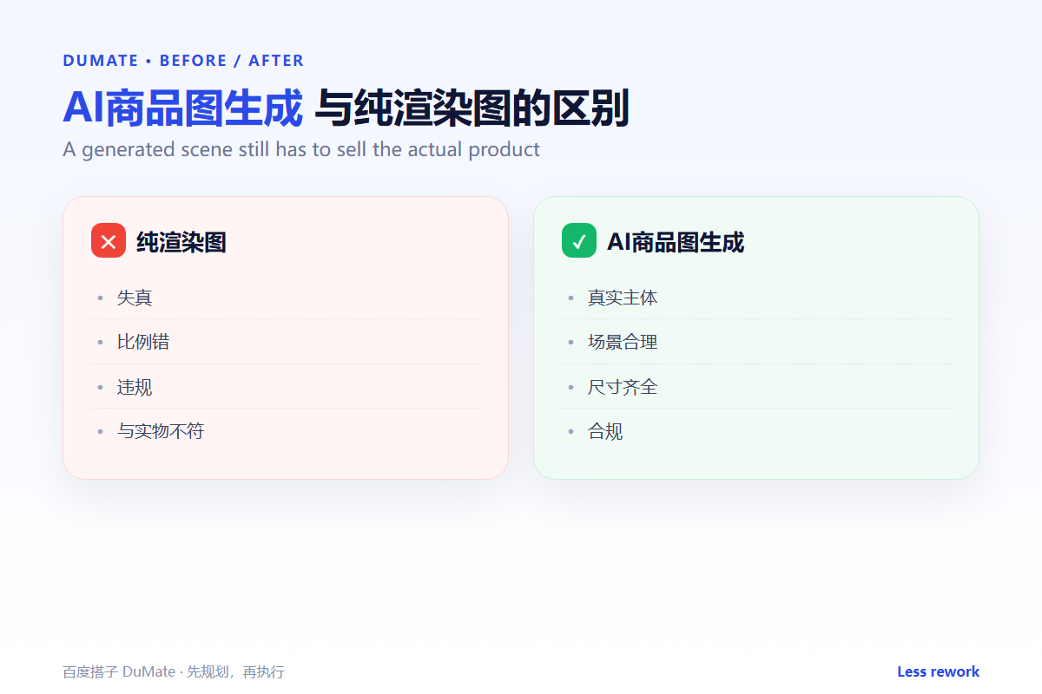Click the footer text '百度搭子 DuMate · 先规划，再执行'

pyautogui.click(x=174, y=672)
